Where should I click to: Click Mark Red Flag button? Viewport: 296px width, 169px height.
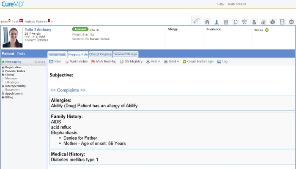pyautogui.click(x=103, y=62)
